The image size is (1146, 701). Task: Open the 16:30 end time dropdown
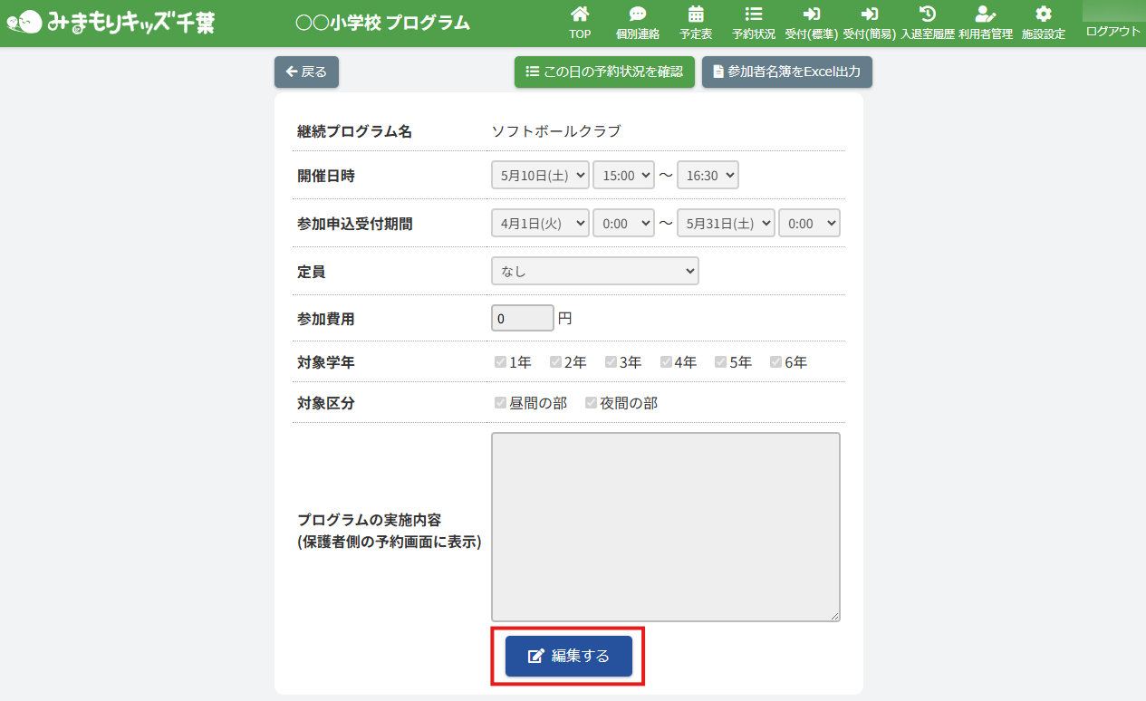(708, 176)
